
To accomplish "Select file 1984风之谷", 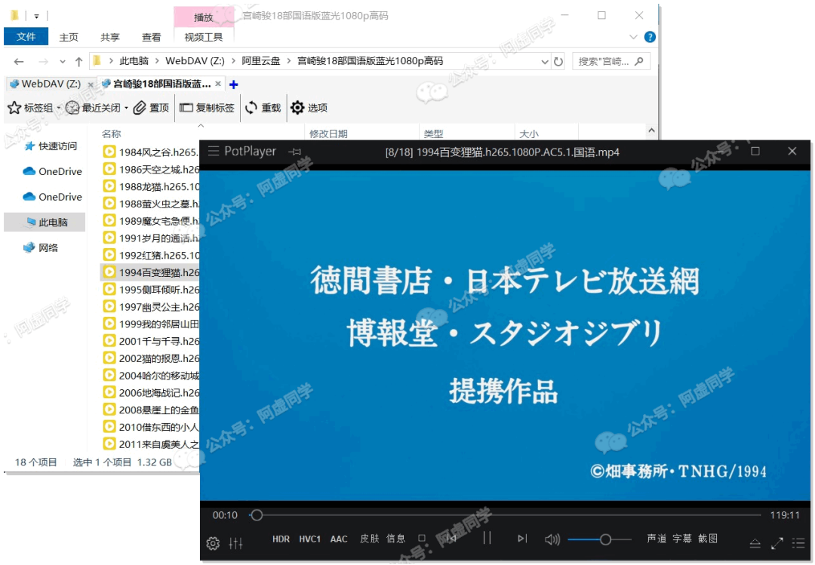I will click(x=151, y=152).
